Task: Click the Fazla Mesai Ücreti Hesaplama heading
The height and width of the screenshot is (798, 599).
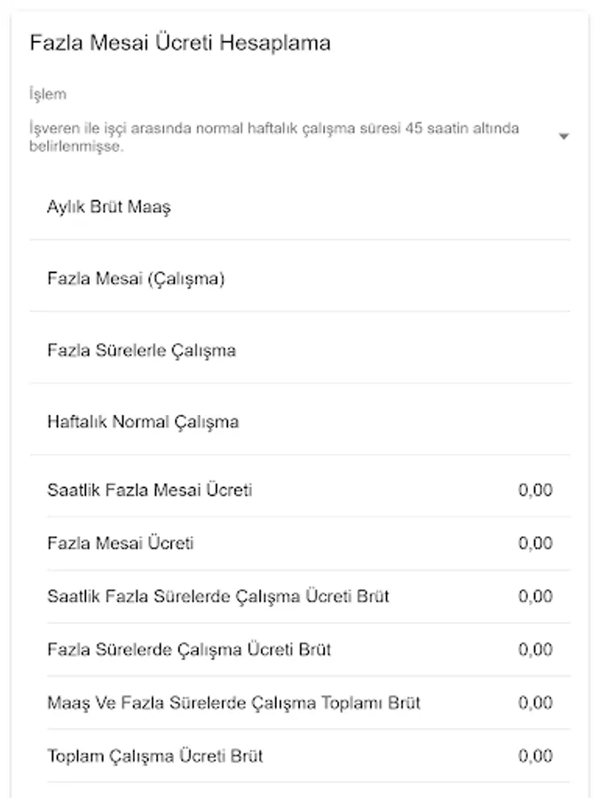Action: coord(180,43)
